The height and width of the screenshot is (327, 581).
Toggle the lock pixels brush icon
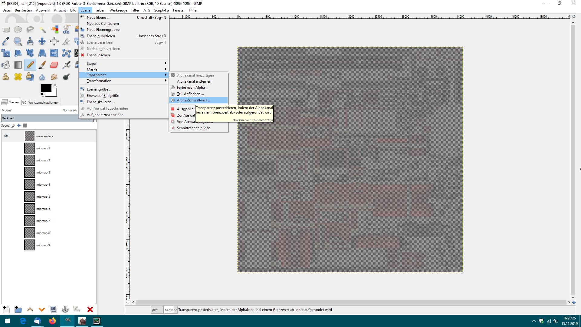pos(13,125)
